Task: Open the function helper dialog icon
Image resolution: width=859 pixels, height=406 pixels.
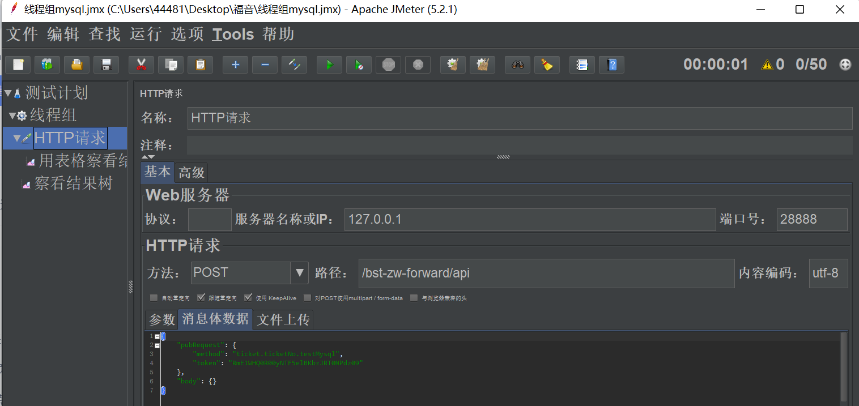Action: coord(582,65)
